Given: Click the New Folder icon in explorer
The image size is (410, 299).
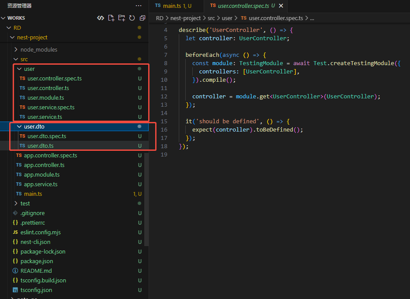Looking at the screenshot, I should [122, 18].
